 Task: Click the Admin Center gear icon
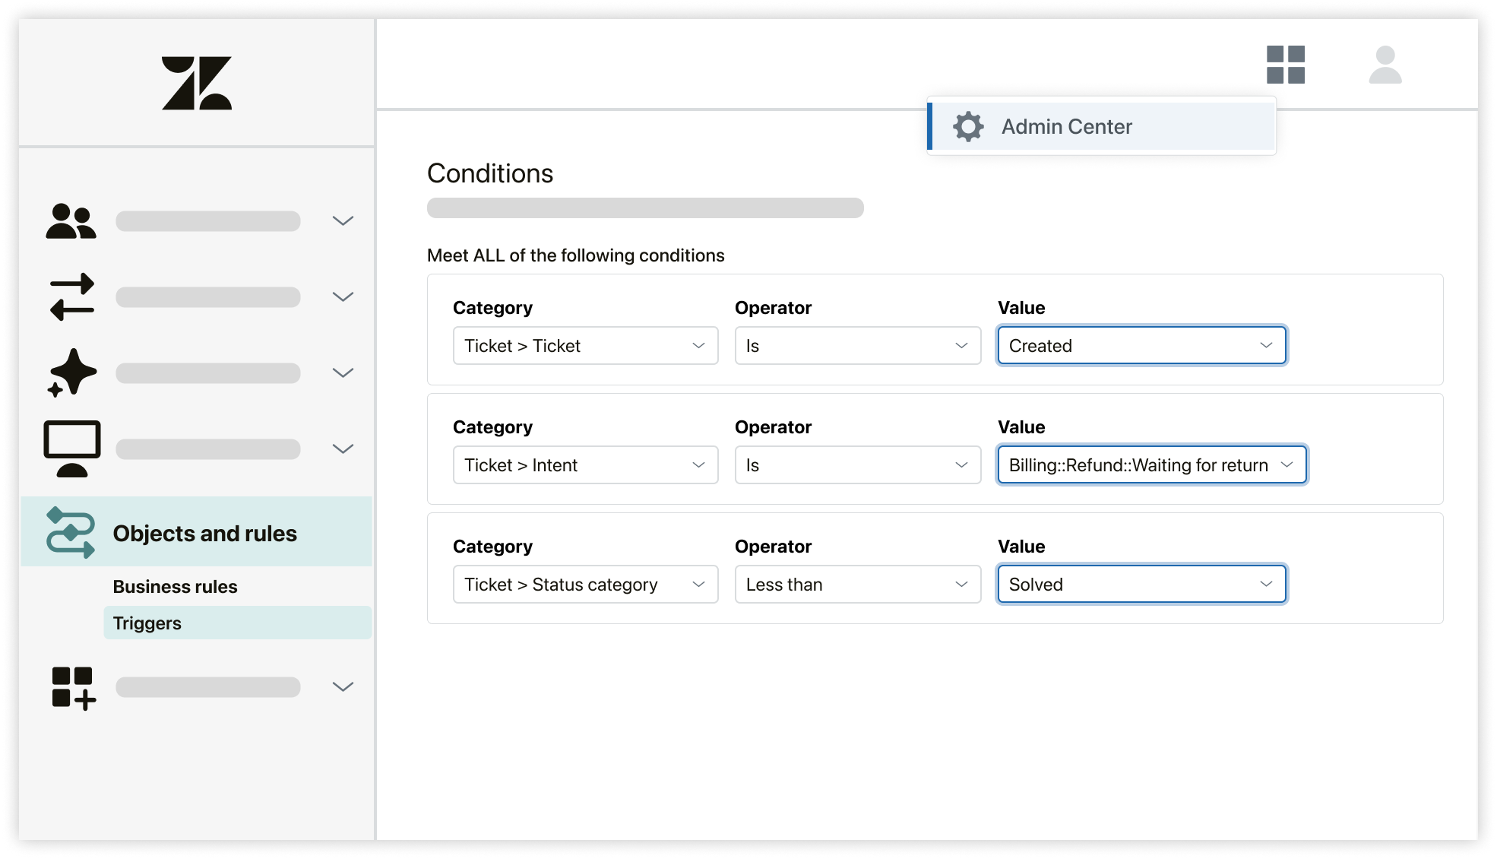tap(967, 126)
